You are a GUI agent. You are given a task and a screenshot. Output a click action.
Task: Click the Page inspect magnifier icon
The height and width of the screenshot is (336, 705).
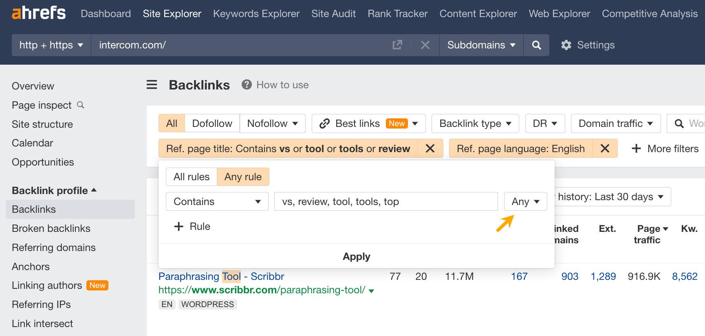81,105
